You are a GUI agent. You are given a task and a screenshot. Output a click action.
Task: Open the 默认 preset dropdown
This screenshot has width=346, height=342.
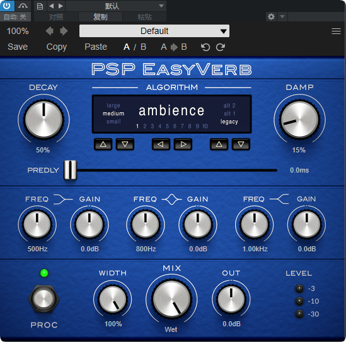pos(116,6)
